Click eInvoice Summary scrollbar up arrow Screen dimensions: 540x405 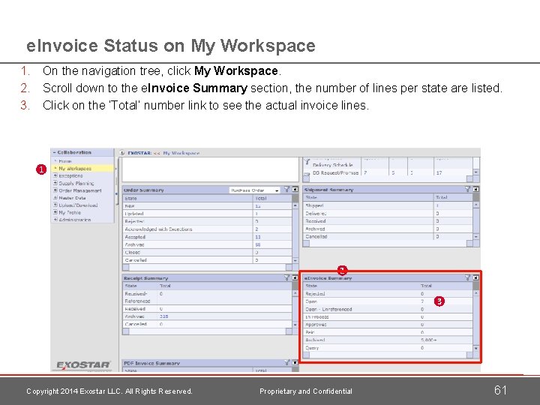[476, 293]
